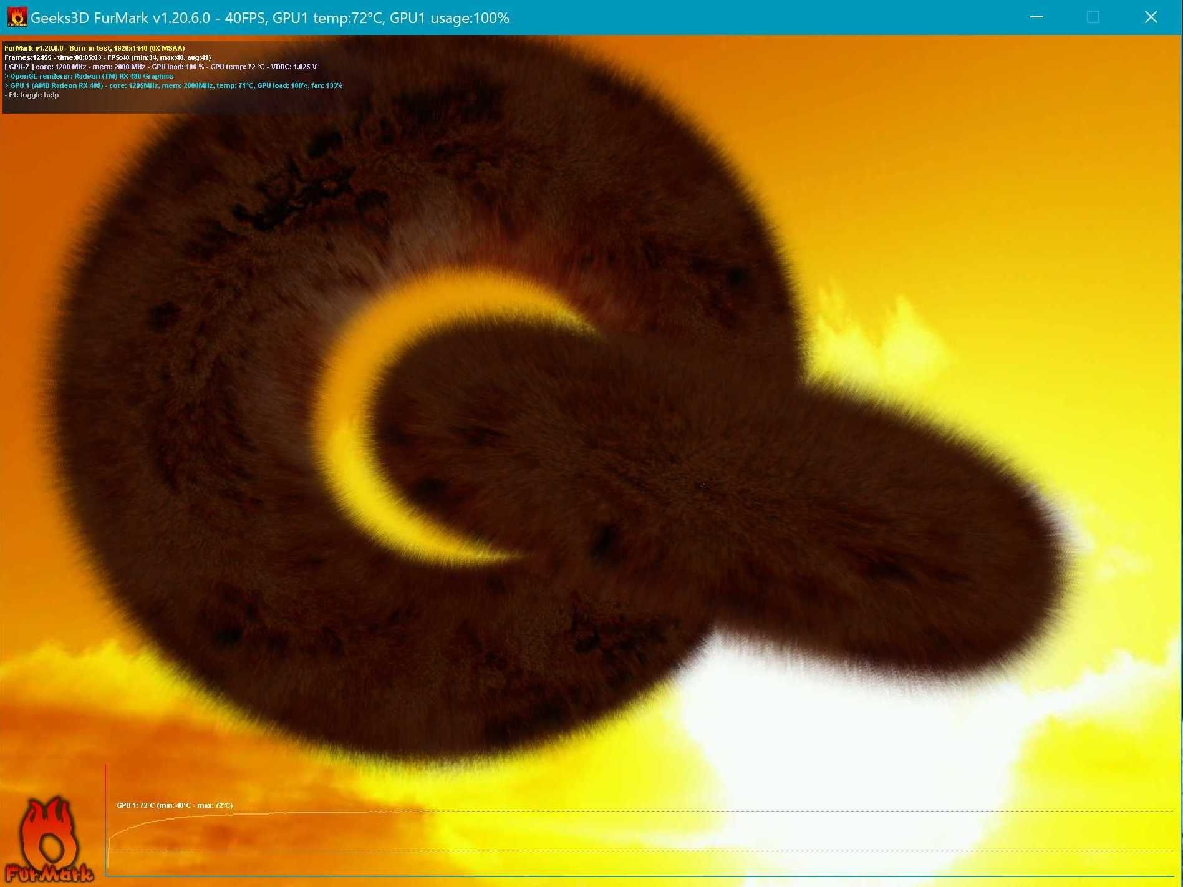Click the title text 'Geeks3D FurMark v1.20.6.0'

[x=120, y=18]
